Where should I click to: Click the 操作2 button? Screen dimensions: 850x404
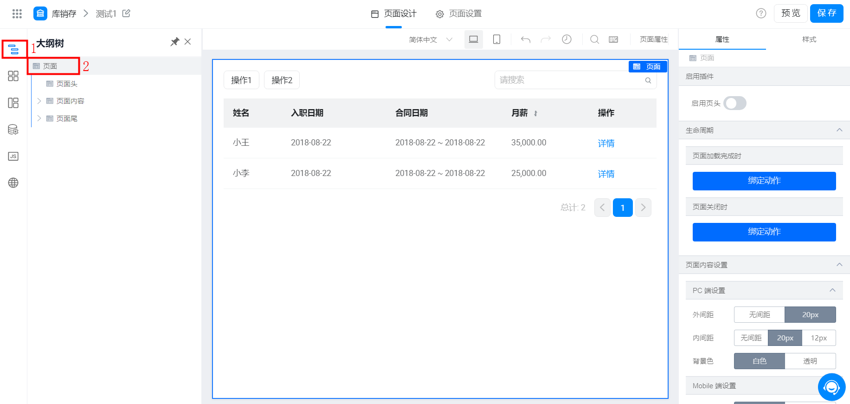pyautogui.click(x=282, y=80)
